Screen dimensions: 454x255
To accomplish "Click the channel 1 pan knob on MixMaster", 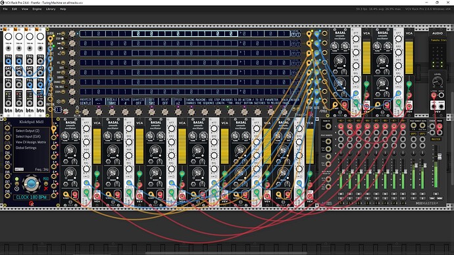I will 341,153.
